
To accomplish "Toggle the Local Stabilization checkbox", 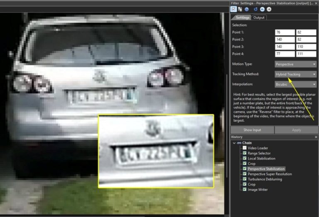I will pos(245,158).
